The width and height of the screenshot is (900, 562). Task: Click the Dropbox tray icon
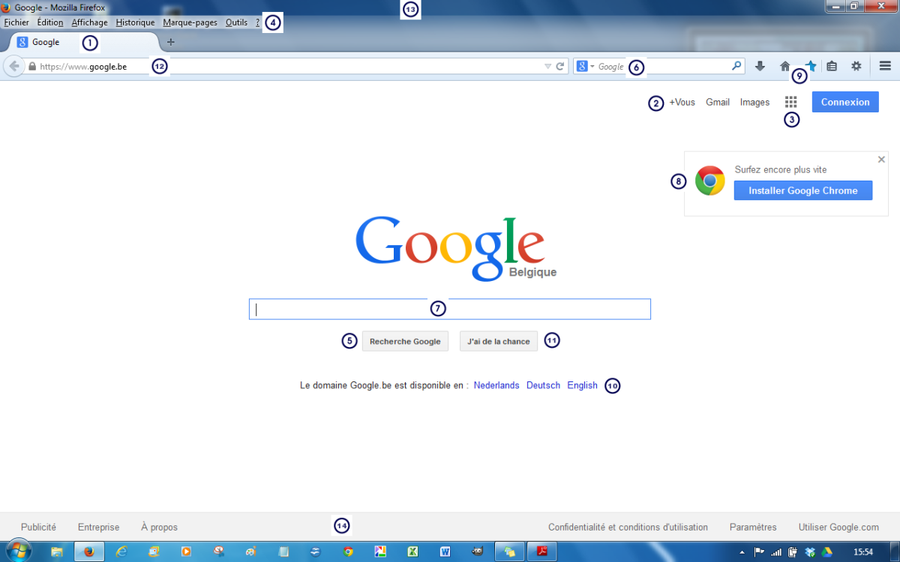(x=810, y=552)
